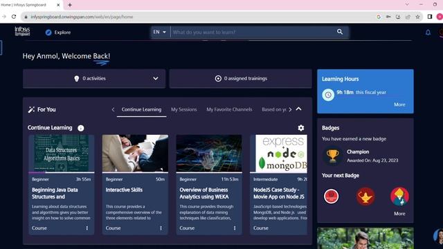
Task: Open NodeJS Case Study course title
Action: [279, 193]
